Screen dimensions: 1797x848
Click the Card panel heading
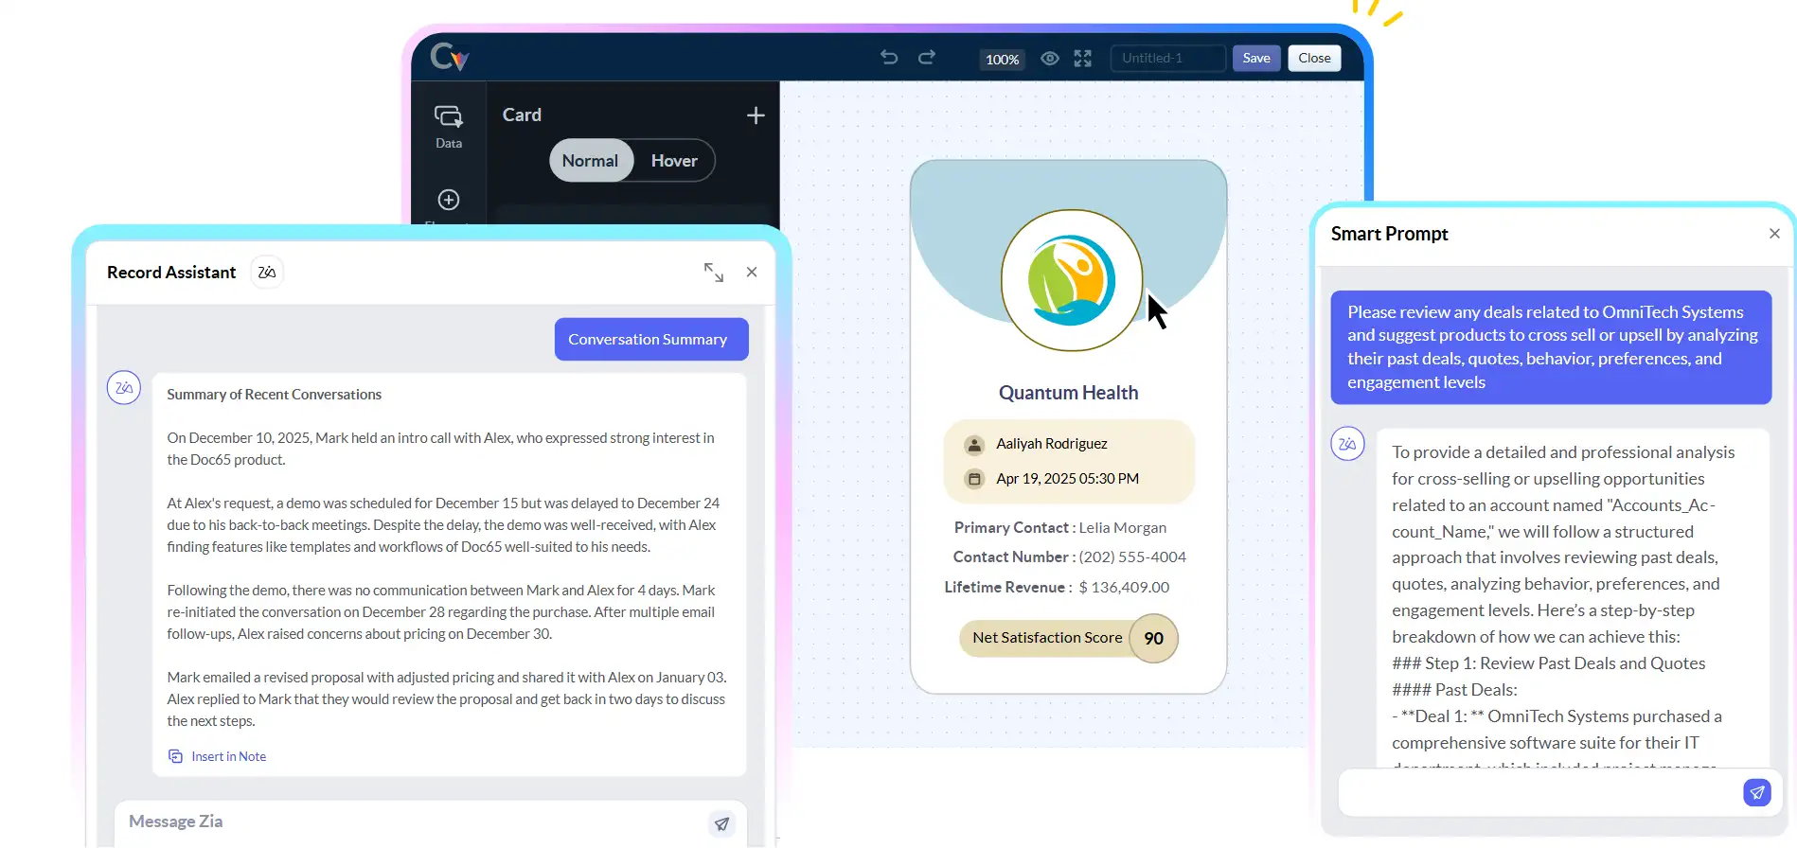[522, 115]
